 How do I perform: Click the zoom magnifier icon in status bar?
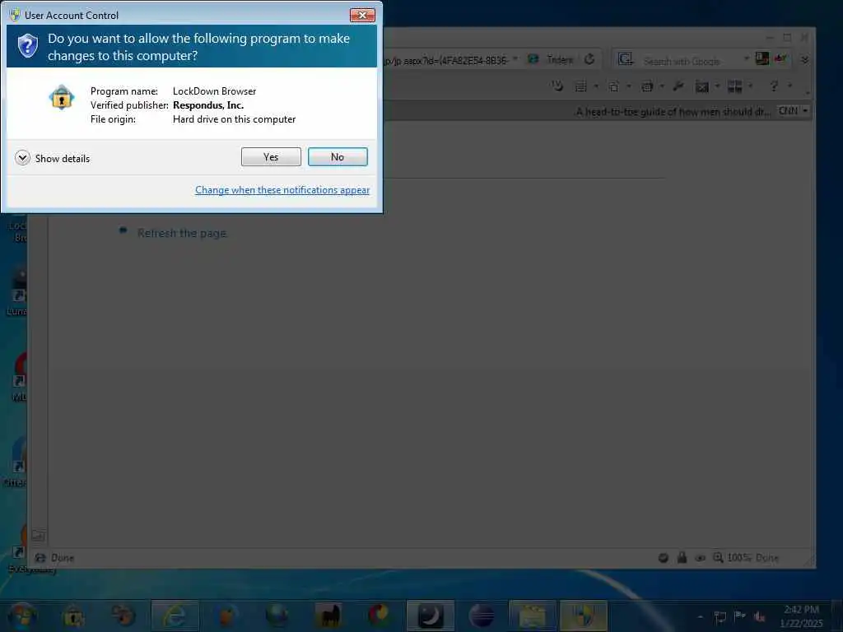coord(718,557)
